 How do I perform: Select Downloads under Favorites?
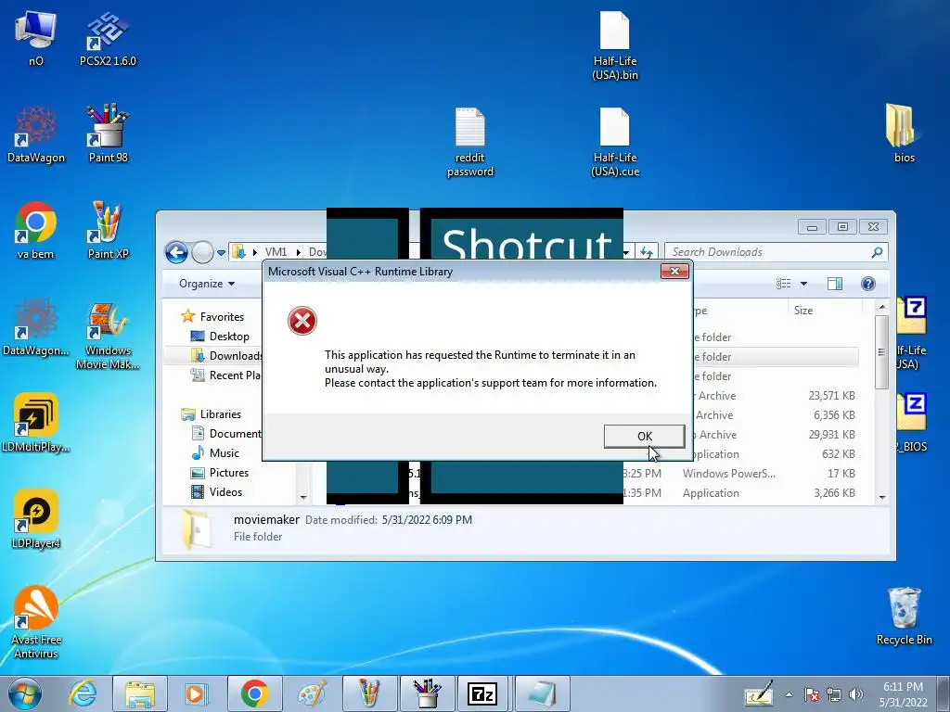tap(227, 355)
